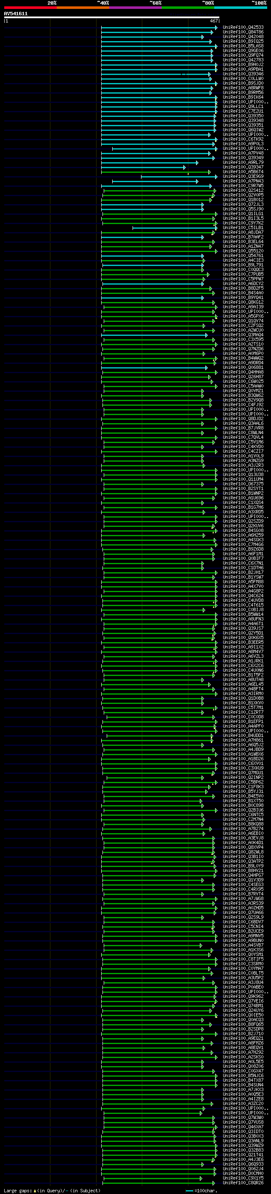Screen dimensions: 271x1194
Task: Pick hit UniRef100_A9PBA1
Action: pos(243,69)
